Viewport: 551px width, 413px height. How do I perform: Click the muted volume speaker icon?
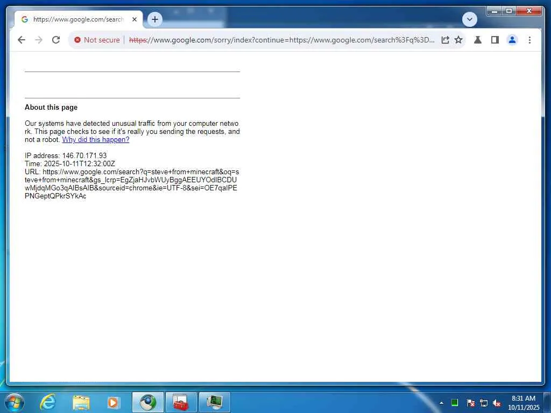(x=497, y=403)
